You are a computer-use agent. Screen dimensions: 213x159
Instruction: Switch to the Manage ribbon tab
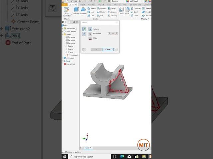(x=117, y=5)
